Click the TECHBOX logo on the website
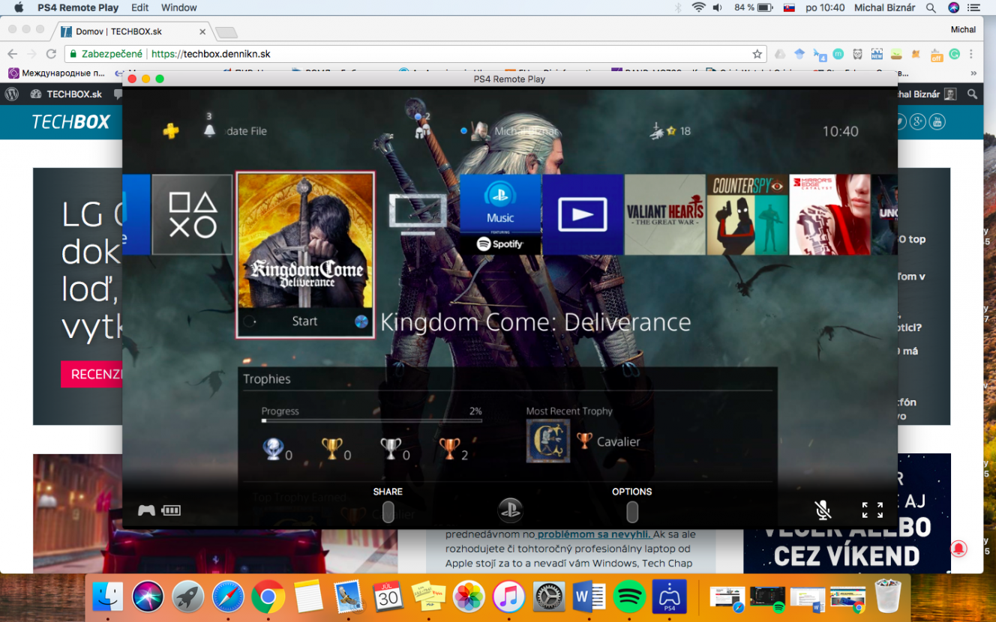Screen dimensions: 996x622 [x=70, y=122]
